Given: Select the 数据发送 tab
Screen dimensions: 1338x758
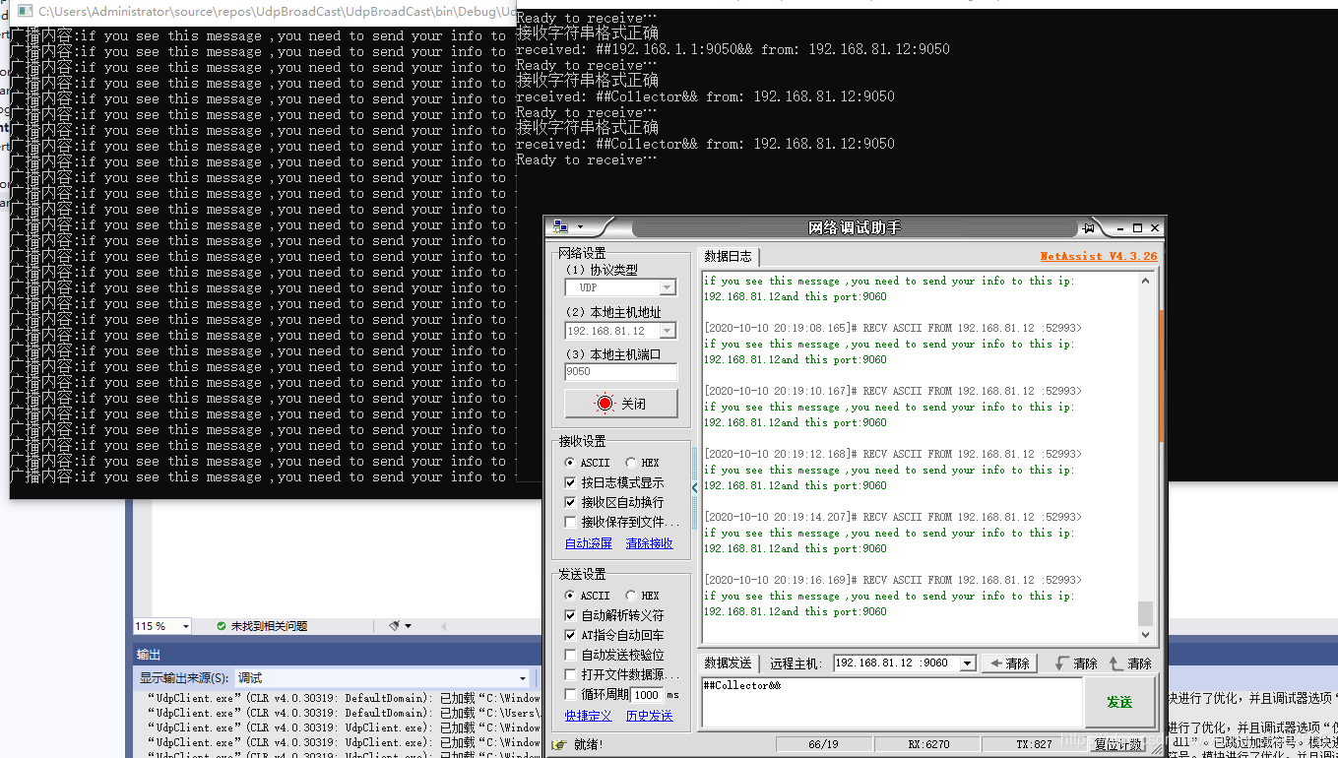Looking at the screenshot, I should coord(728,663).
